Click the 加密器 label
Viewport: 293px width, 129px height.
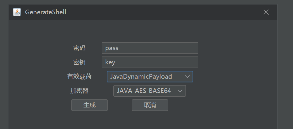coord(79,91)
